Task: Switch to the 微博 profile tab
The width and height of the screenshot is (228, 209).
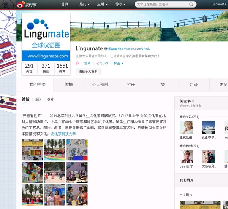Action: coord(69,85)
